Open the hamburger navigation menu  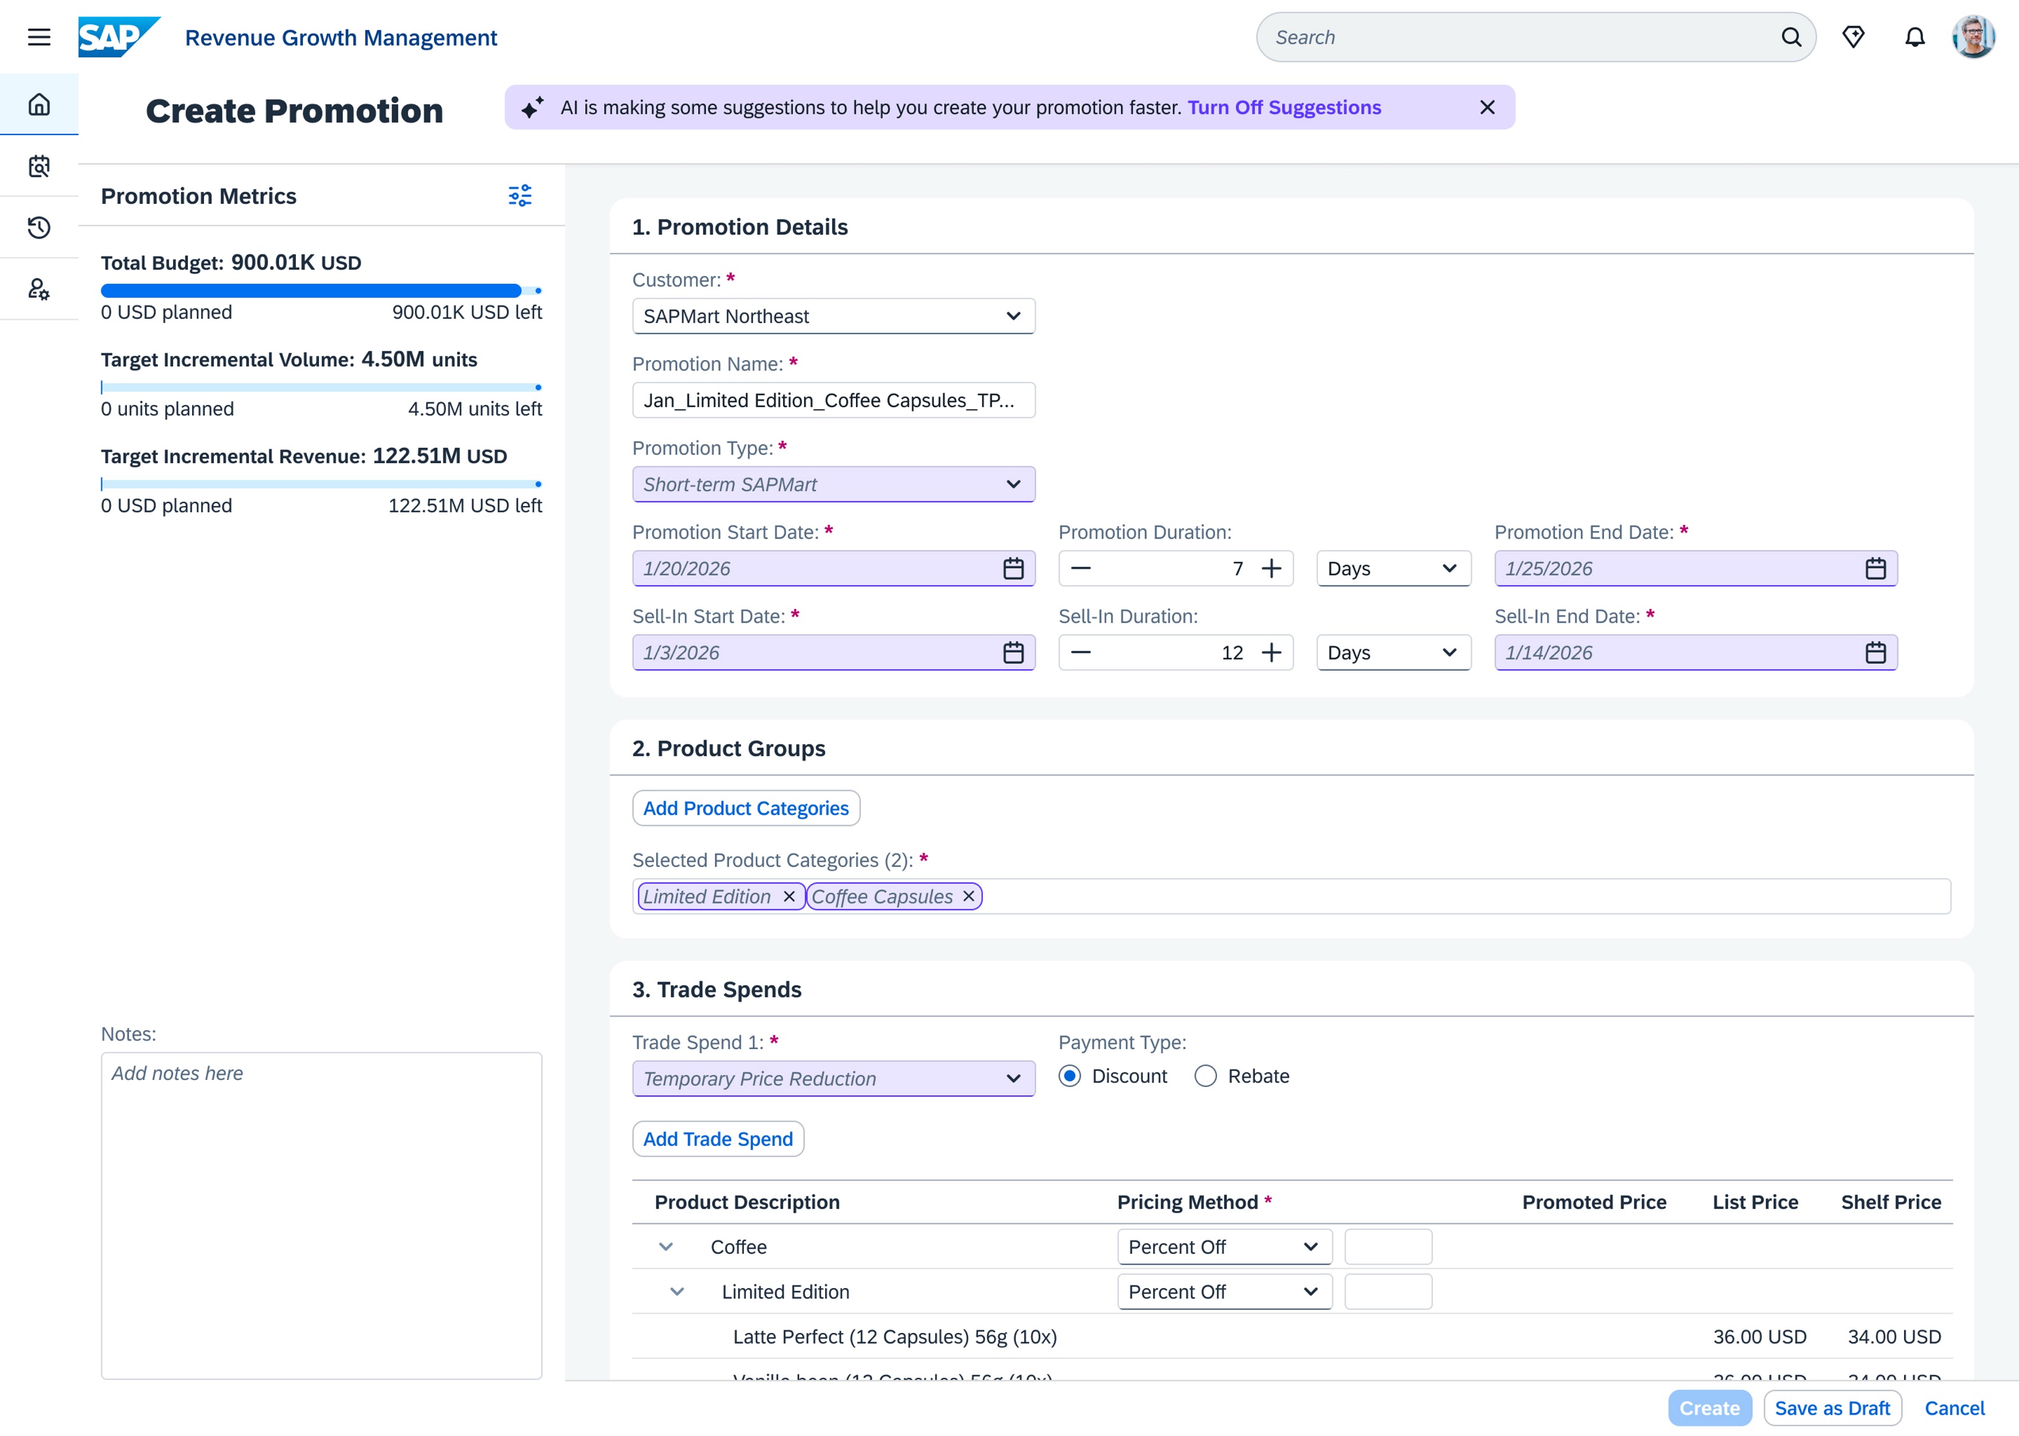[39, 37]
